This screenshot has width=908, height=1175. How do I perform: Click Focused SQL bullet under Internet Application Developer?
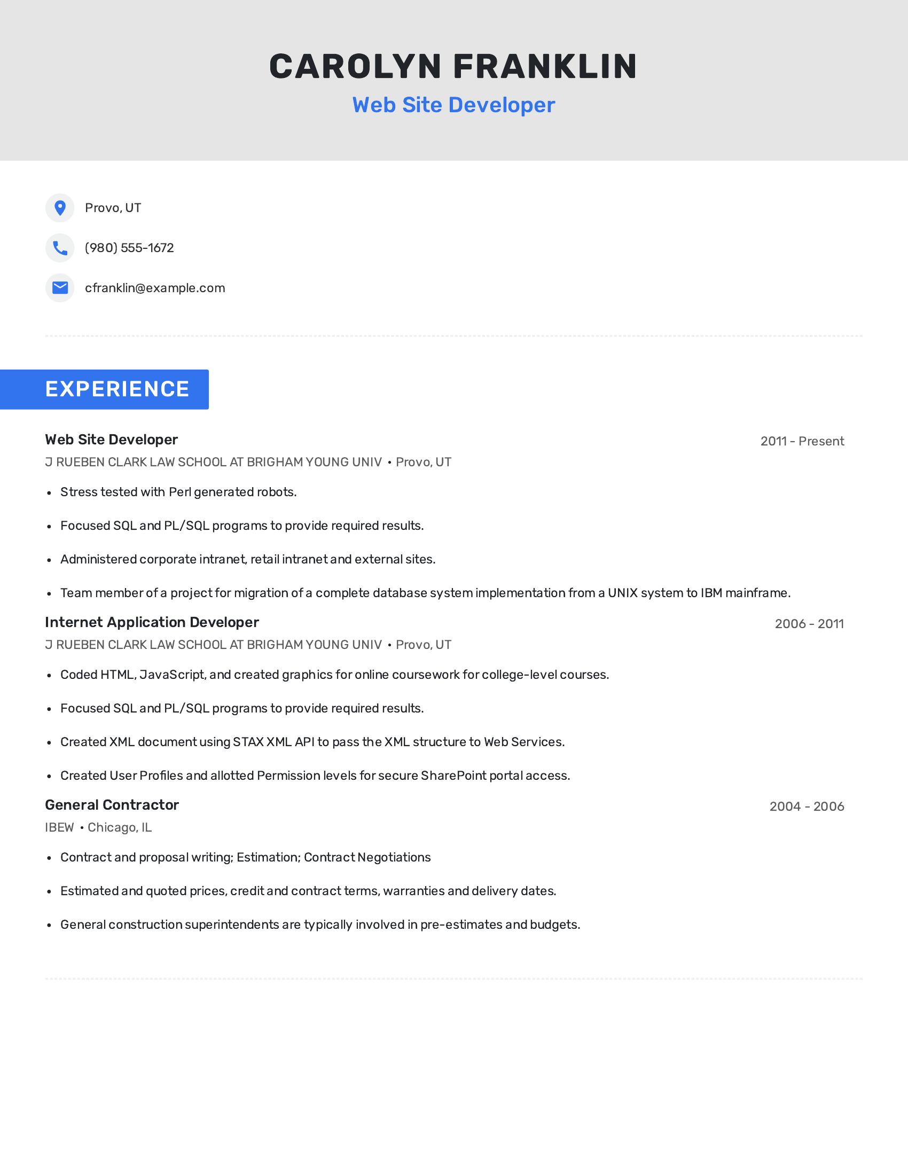click(x=242, y=709)
